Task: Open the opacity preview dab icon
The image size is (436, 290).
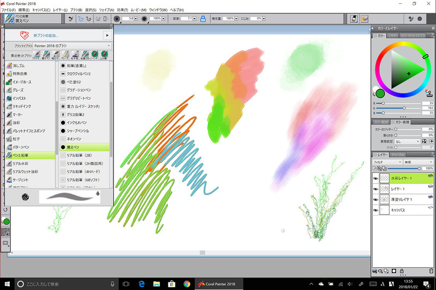Action: coord(144,18)
